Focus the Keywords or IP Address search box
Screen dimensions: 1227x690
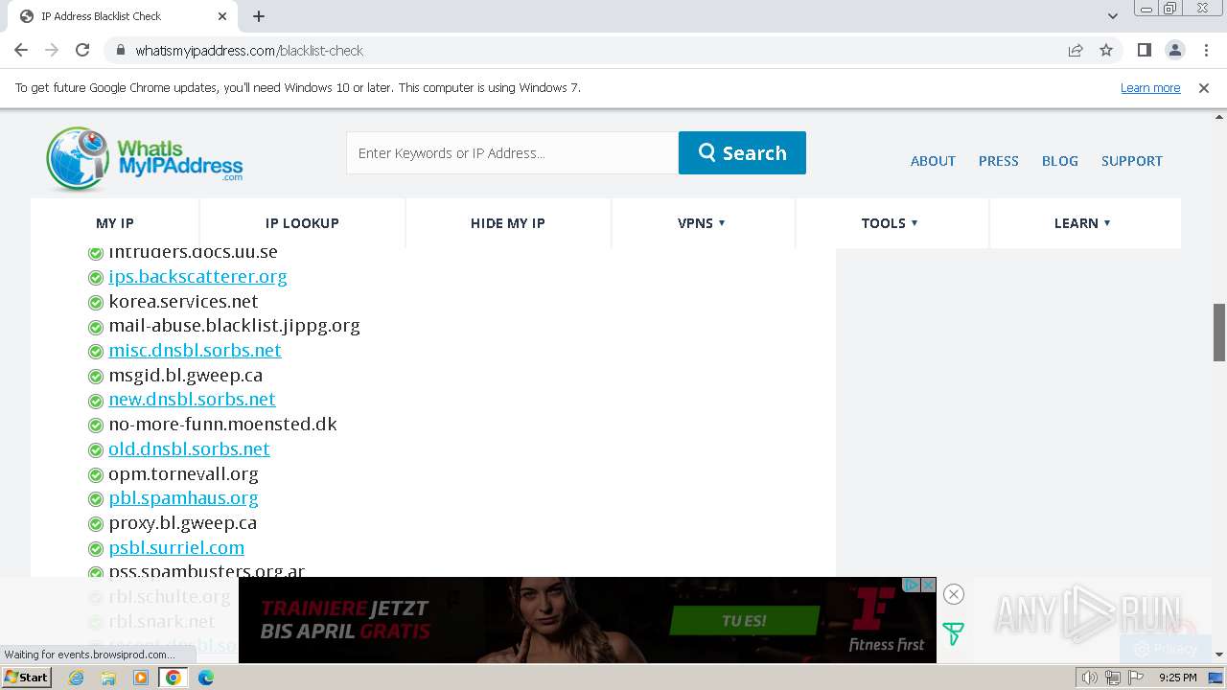pos(512,153)
